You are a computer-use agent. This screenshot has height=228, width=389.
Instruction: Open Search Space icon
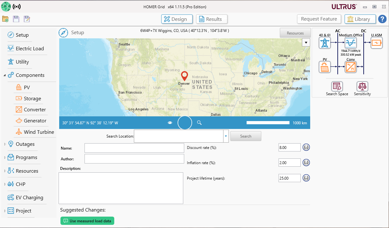click(337, 86)
